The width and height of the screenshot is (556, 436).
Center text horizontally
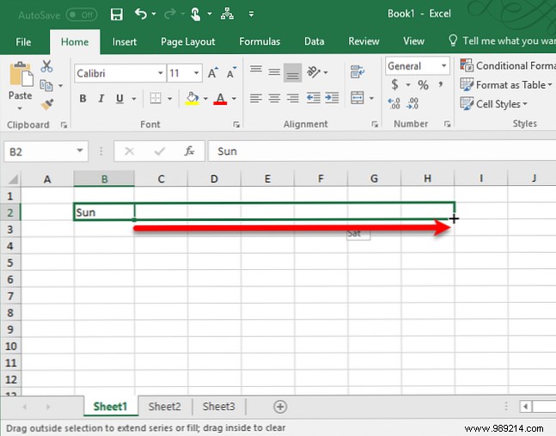(274, 98)
